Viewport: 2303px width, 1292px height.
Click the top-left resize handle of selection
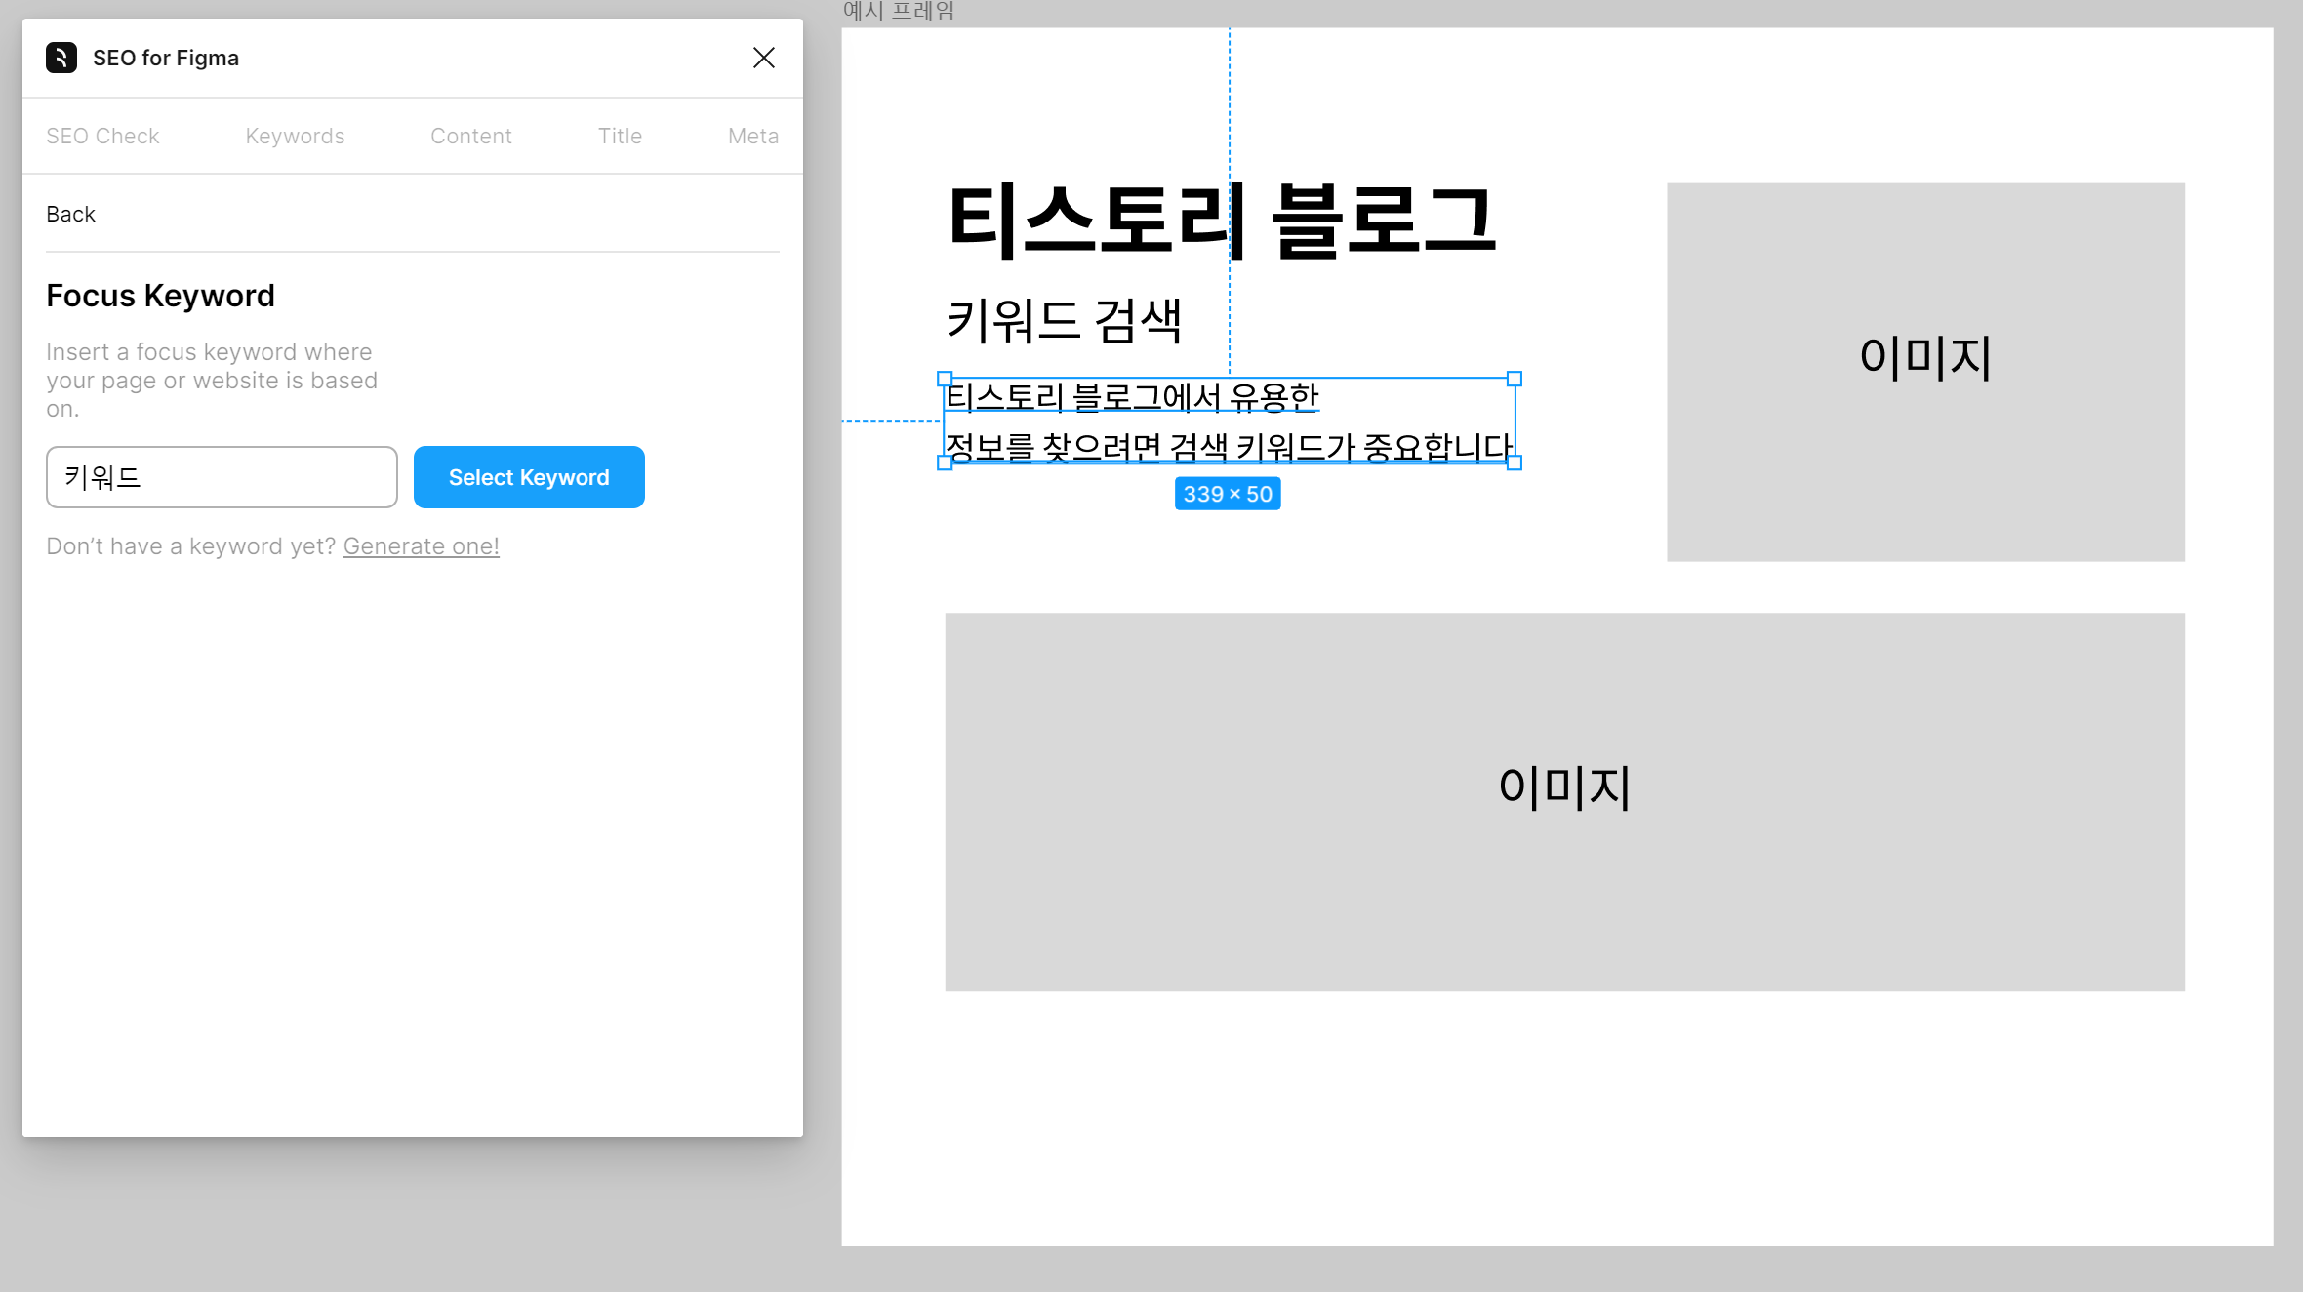(x=944, y=379)
